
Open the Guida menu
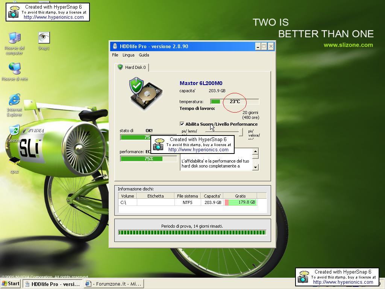click(x=144, y=55)
